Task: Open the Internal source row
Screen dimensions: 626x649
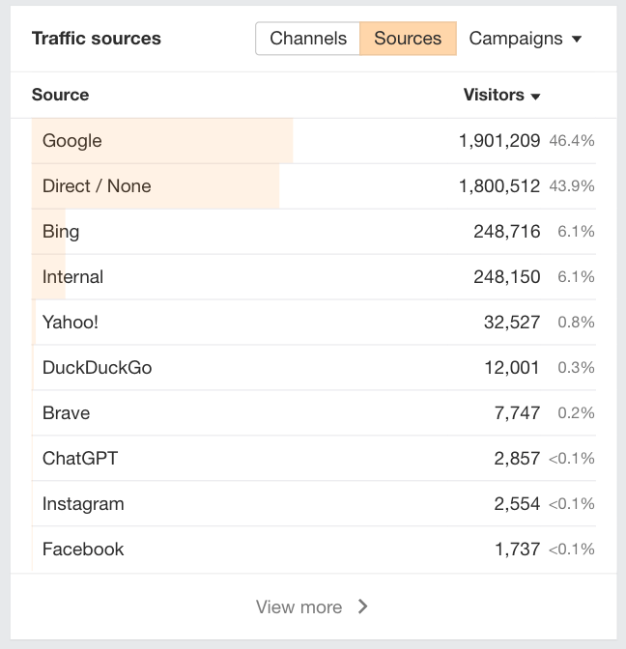Action: coord(72,277)
